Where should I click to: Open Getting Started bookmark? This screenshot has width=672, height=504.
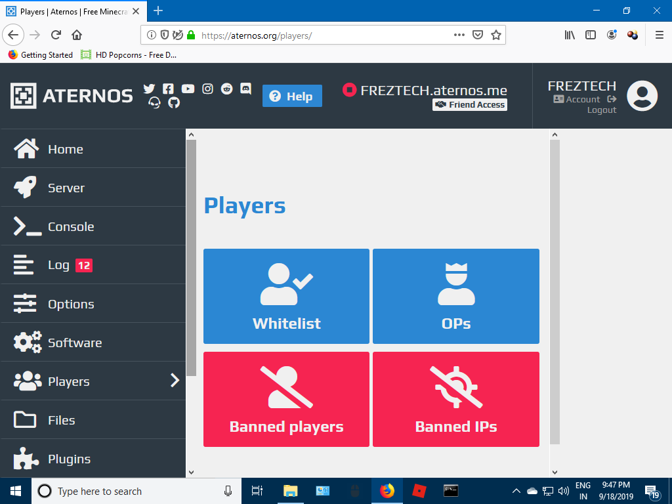pos(41,55)
